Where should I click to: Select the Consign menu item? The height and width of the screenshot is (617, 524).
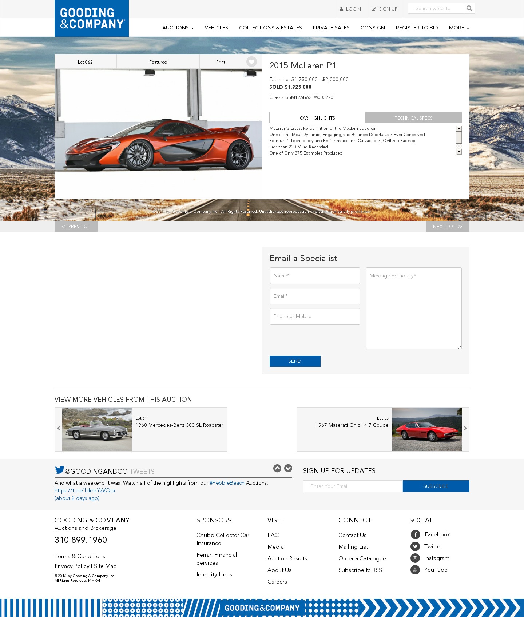coord(373,28)
